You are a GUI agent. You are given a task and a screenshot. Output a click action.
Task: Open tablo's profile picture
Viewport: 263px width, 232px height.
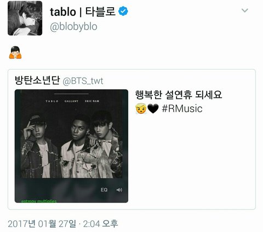point(25,18)
